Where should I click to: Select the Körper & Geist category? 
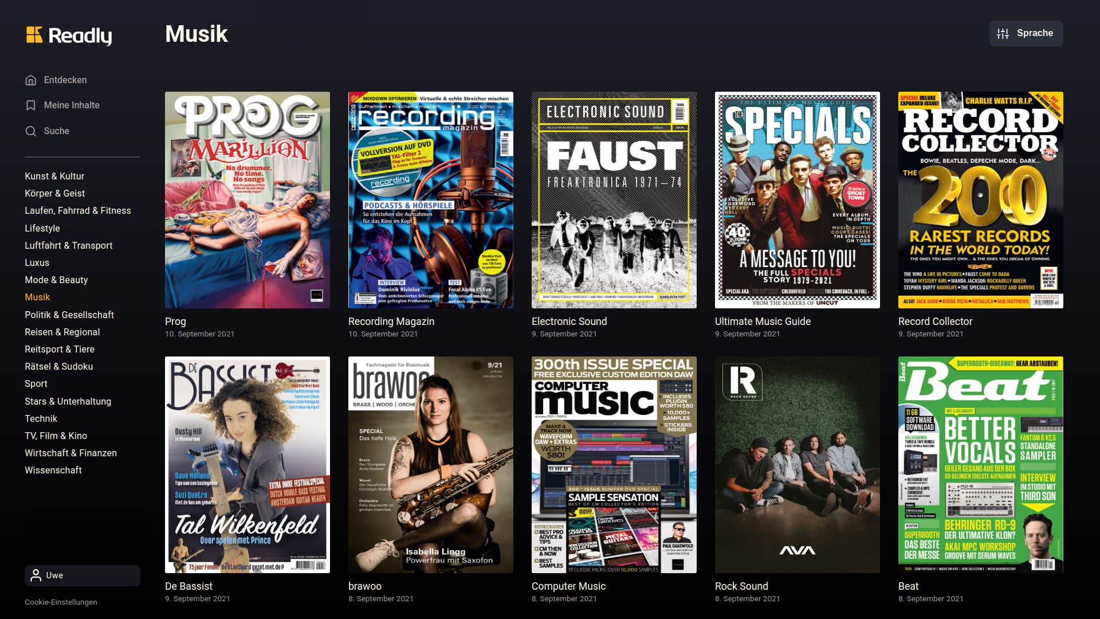coord(54,193)
